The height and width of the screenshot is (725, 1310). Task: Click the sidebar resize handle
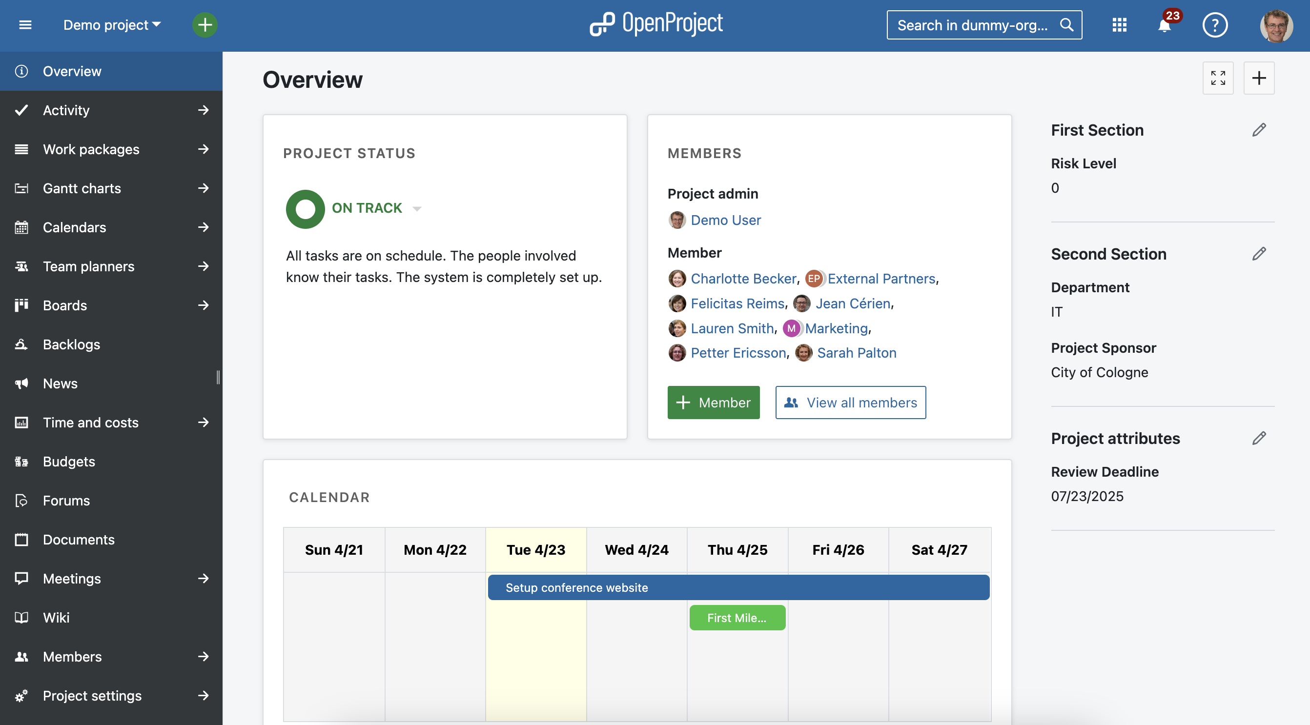(219, 377)
